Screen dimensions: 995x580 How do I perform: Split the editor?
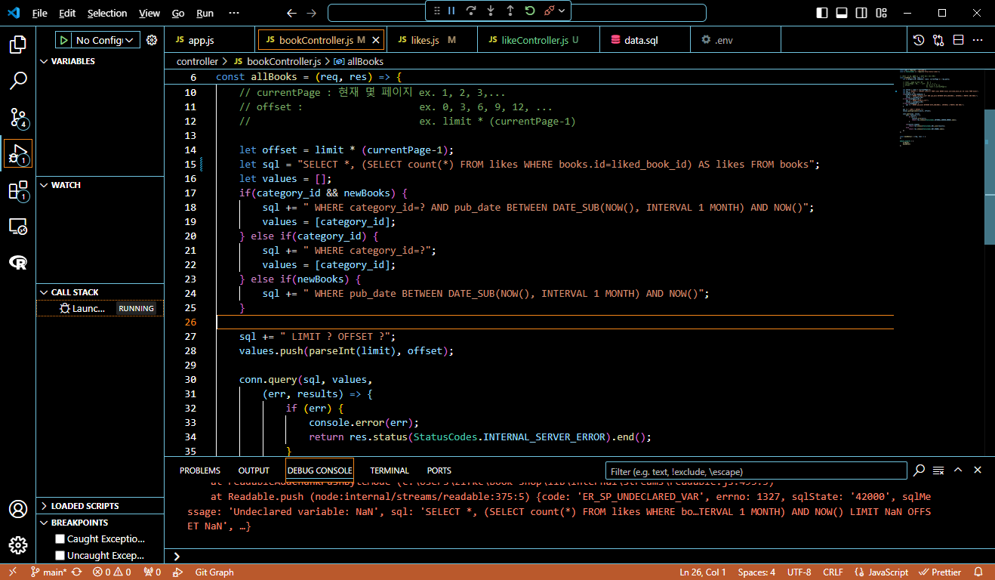(x=958, y=40)
